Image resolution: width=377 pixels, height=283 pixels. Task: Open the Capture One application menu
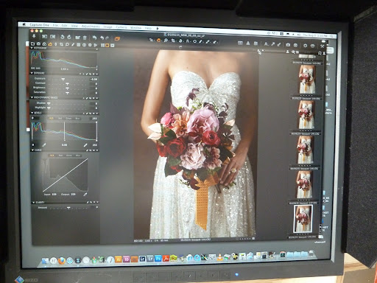[39, 25]
